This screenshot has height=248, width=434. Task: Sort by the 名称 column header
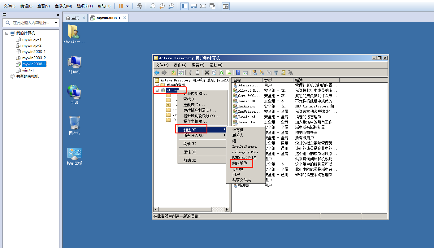[x=247, y=80]
